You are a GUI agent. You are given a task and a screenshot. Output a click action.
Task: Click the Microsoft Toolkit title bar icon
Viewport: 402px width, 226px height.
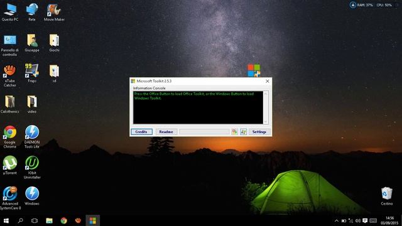click(133, 81)
